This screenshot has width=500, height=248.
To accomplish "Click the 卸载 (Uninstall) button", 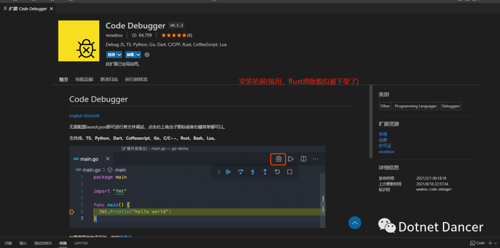I will click(130, 54).
